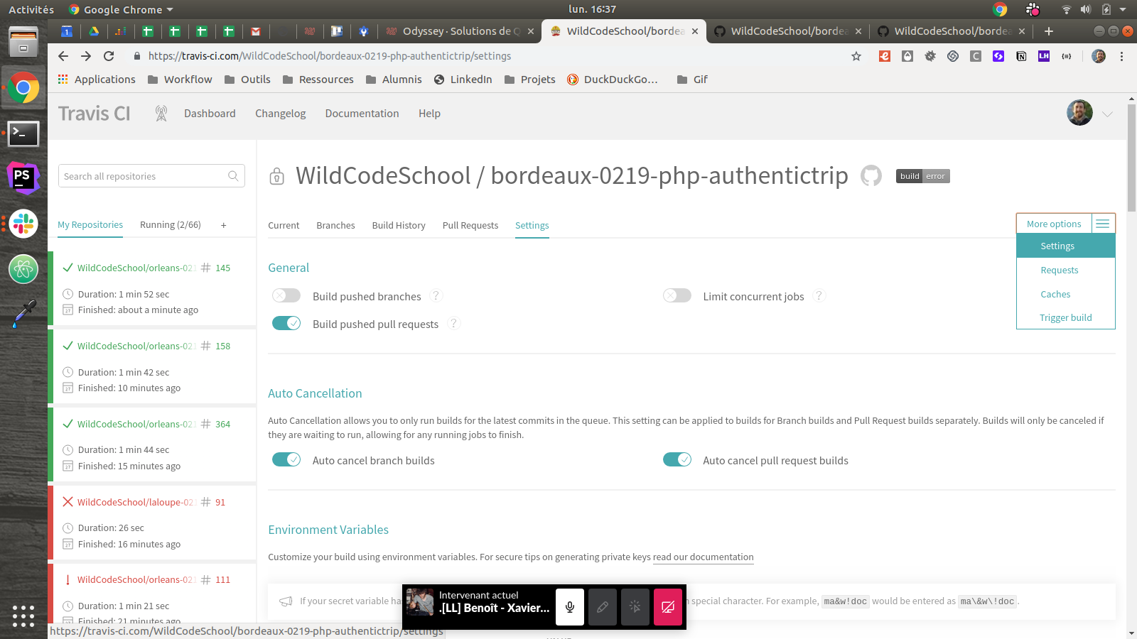Screen dimensions: 1137x639
Task: Click the plus icon beside Running tab
Action: [x=223, y=225]
